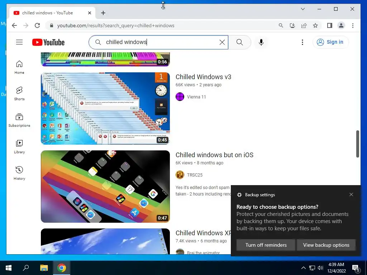Open Chilled windows but on iOS title
The image size is (367, 275).
tap(214, 155)
